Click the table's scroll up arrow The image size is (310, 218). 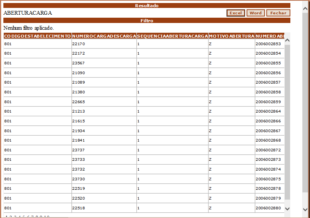(287, 40)
